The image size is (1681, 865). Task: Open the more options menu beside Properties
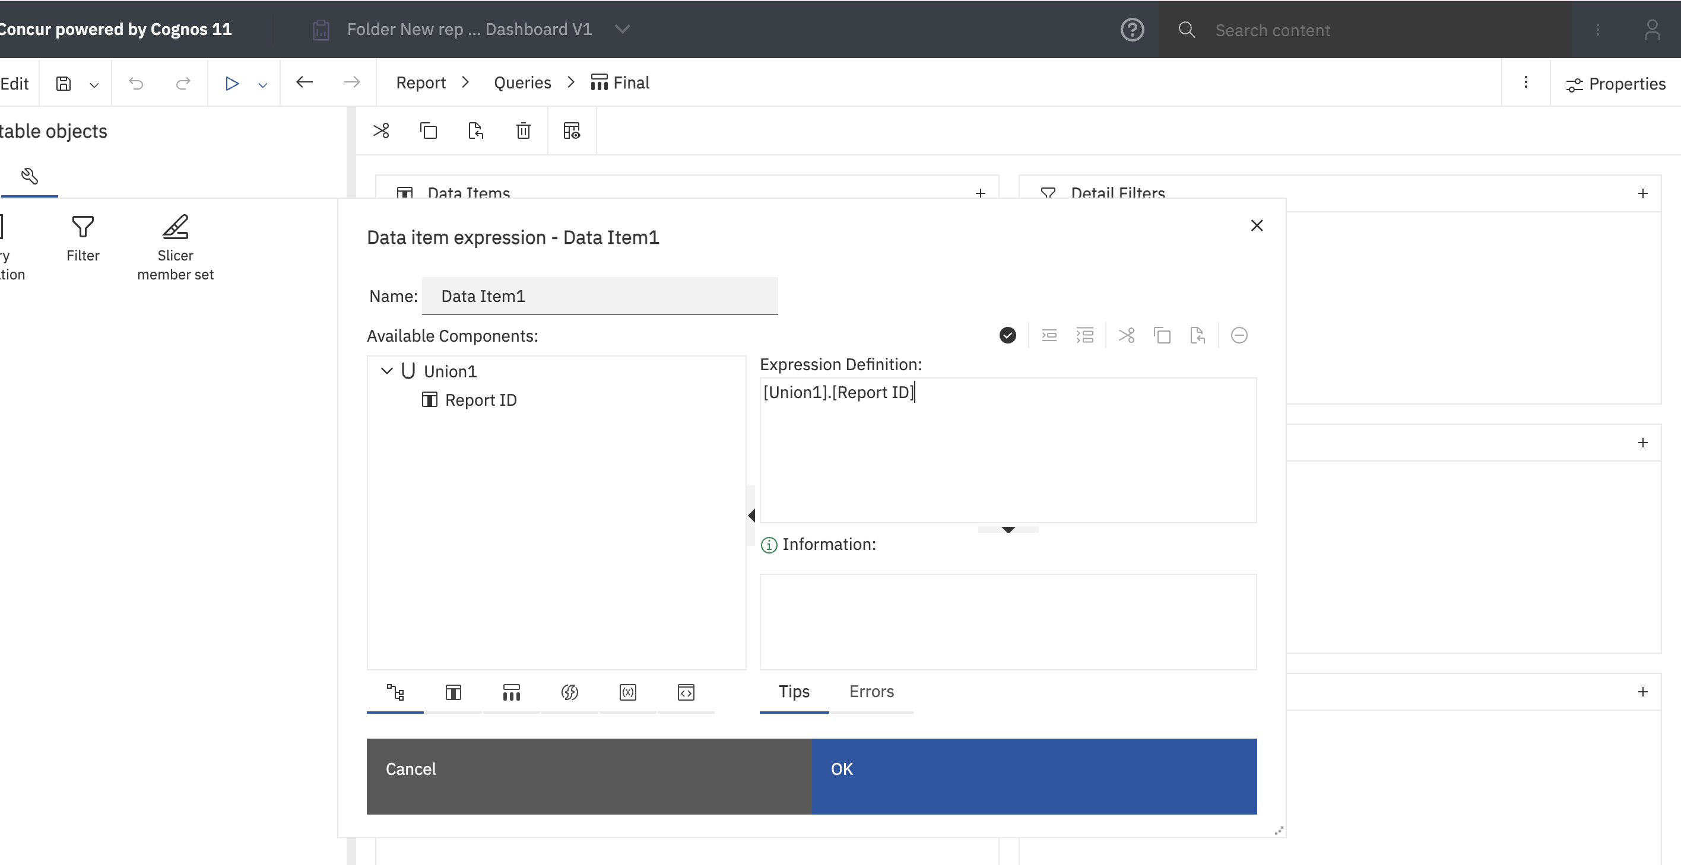tap(1525, 82)
